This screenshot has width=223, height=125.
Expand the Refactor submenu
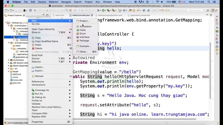point(51,62)
